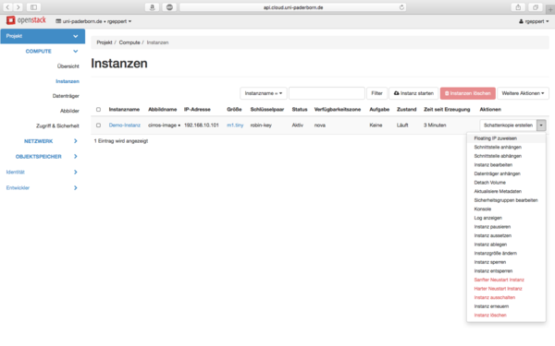
Task: Choose Instanz aussetzen from the menu
Action: coord(507,235)
